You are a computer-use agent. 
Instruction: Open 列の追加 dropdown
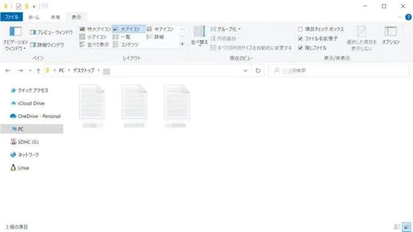coord(225,39)
